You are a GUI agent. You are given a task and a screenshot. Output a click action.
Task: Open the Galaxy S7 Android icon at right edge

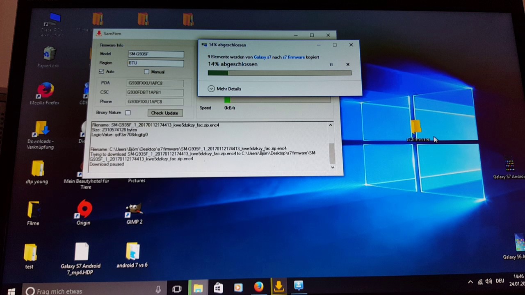[509, 169]
